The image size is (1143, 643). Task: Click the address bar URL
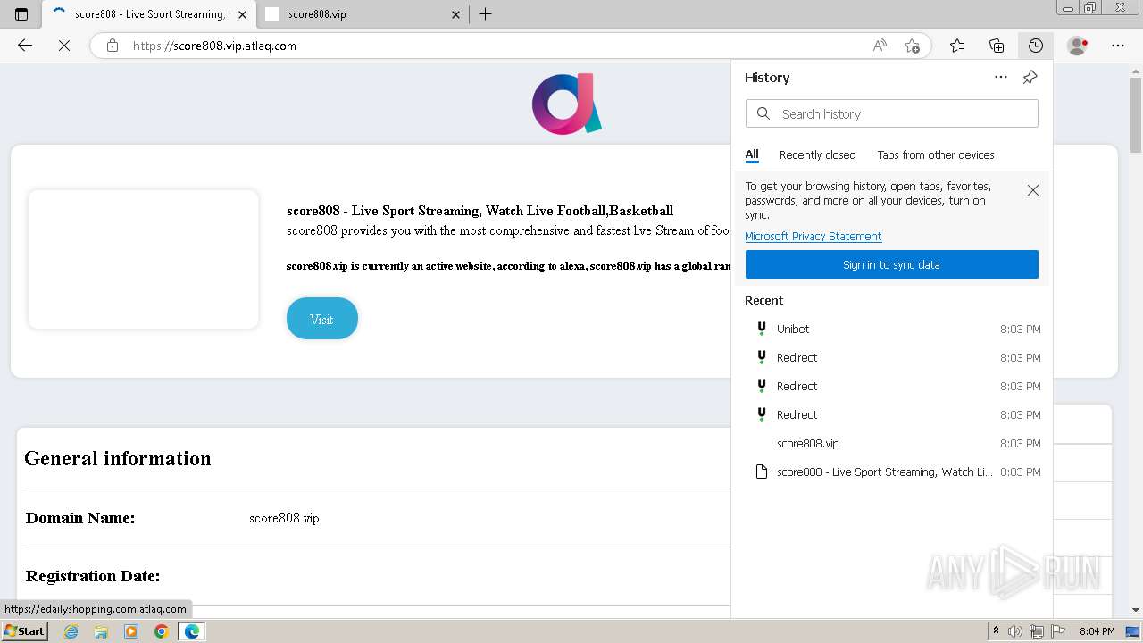214,46
